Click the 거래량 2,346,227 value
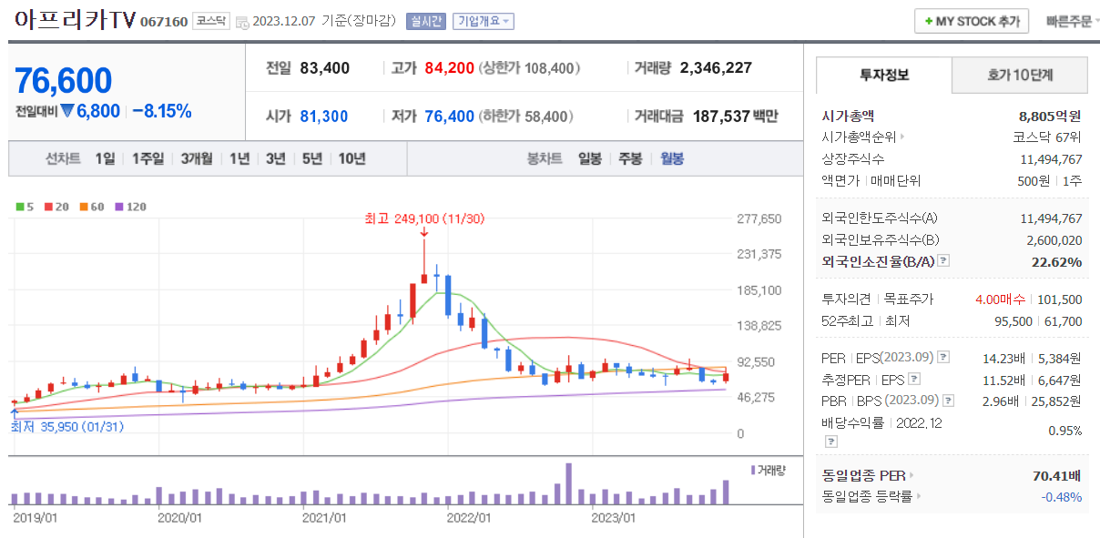The height and width of the screenshot is (538, 1100). click(716, 68)
